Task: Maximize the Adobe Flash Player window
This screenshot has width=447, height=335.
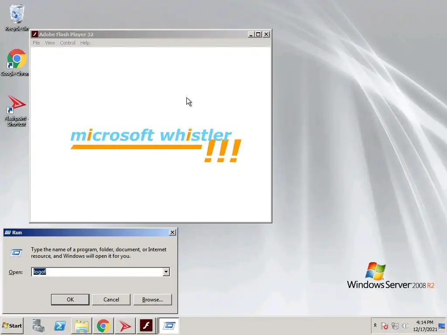Action: 258,34
